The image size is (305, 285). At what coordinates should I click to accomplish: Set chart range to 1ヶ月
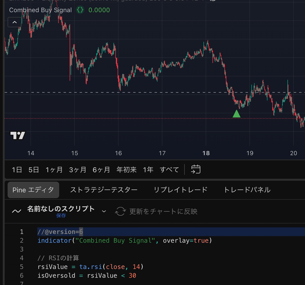pyautogui.click(x=54, y=170)
